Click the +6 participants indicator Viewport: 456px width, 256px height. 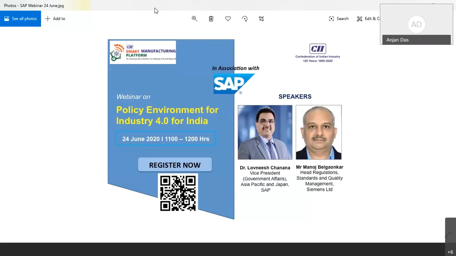coord(450,252)
